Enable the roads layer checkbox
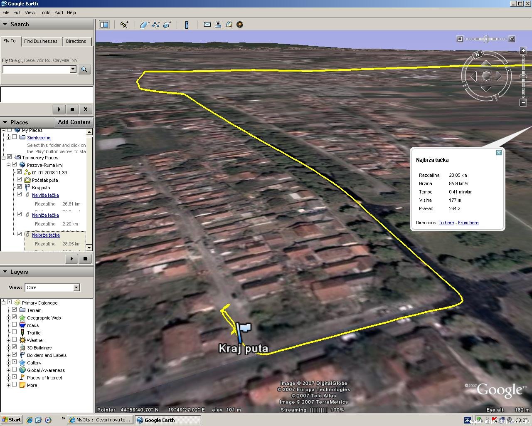This screenshot has height=426, width=532. pyautogui.click(x=15, y=325)
